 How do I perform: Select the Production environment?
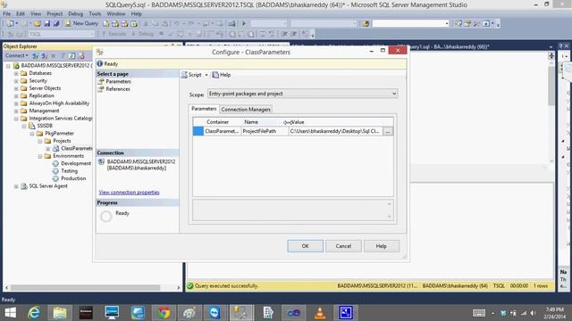pos(73,178)
